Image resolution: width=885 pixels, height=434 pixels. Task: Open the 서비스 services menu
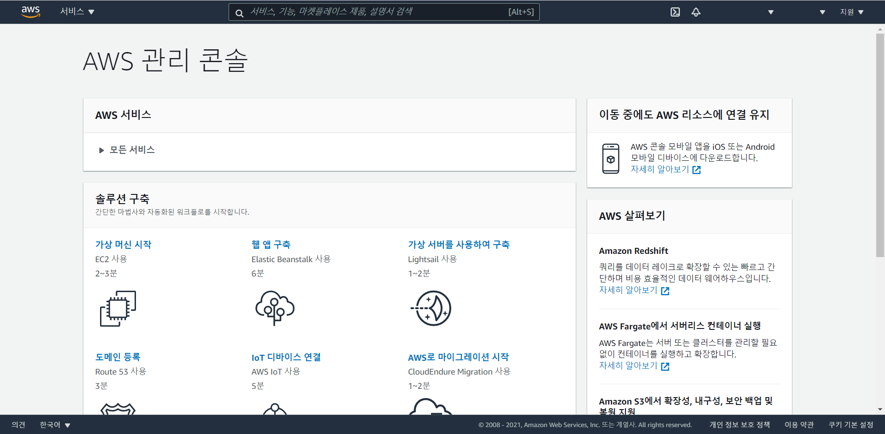[x=77, y=12]
